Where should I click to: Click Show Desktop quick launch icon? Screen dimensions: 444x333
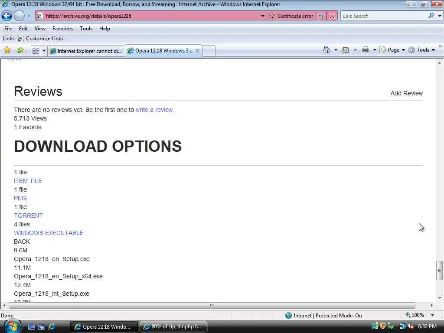[32, 327]
